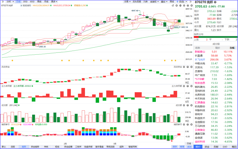
Task: Open 成交额 panel settings gear
Action: tap(184, 105)
